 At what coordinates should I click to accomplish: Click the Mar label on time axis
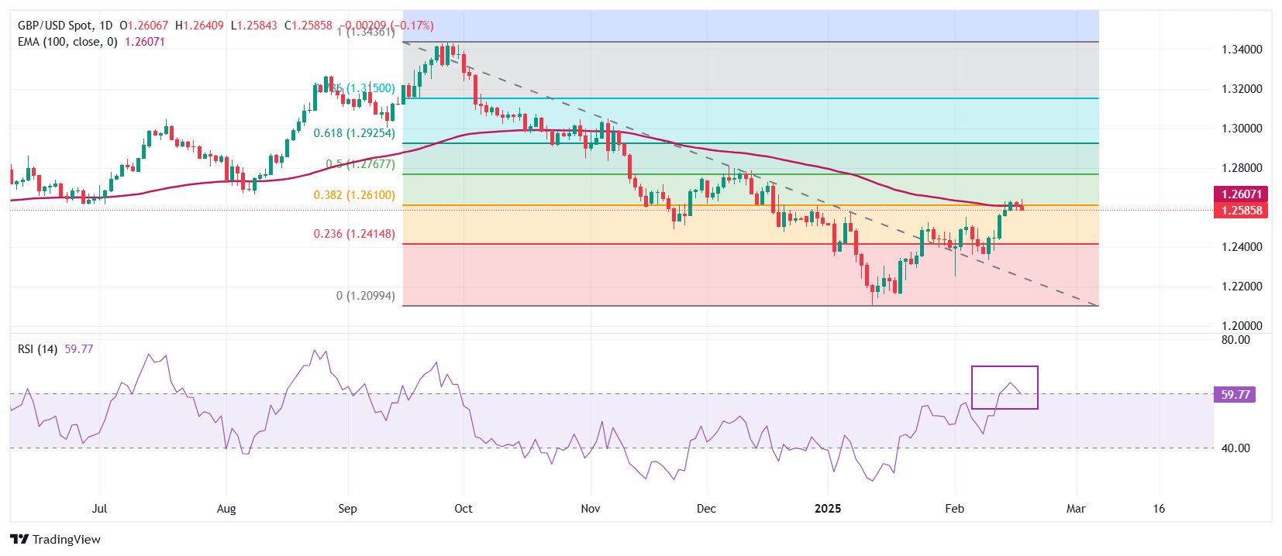tap(1076, 509)
